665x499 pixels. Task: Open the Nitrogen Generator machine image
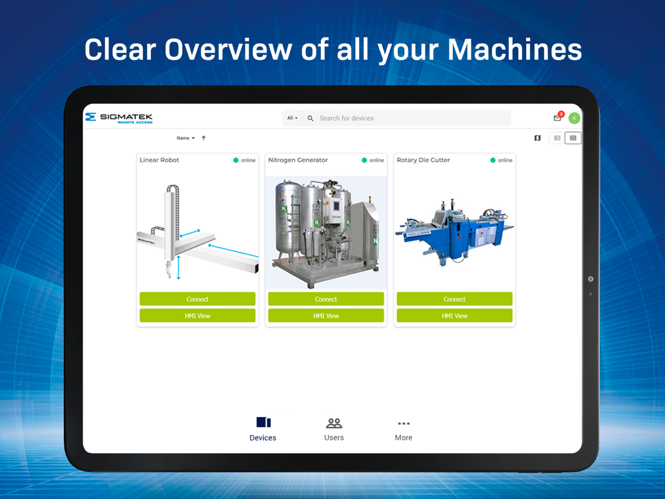pyautogui.click(x=326, y=232)
